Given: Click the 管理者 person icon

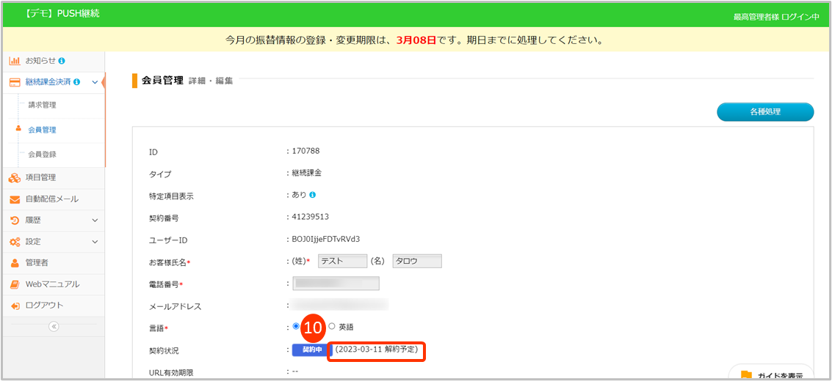Looking at the screenshot, I should click(x=15, y=263).
